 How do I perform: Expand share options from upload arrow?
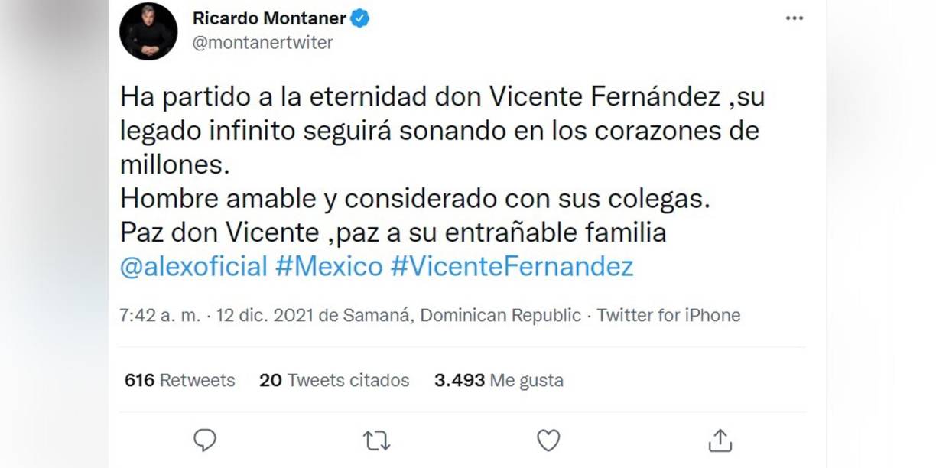720,440
